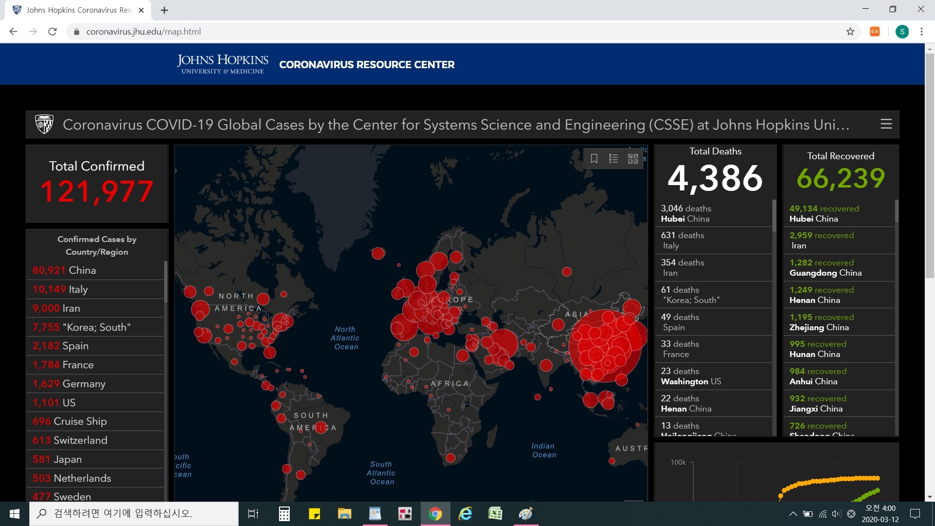Select Netherlands in confirmed cases list
Image resolution: width=935 pixels, height=526 pixels.
(95, 478)
